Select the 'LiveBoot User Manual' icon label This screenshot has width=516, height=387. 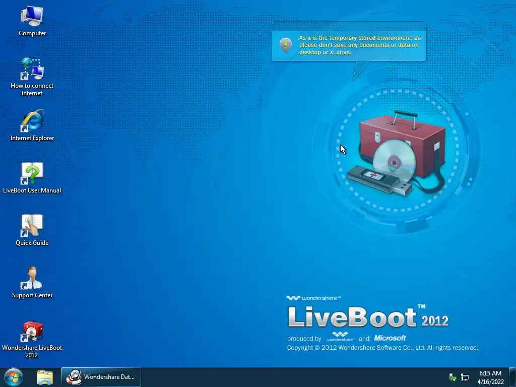32,190
